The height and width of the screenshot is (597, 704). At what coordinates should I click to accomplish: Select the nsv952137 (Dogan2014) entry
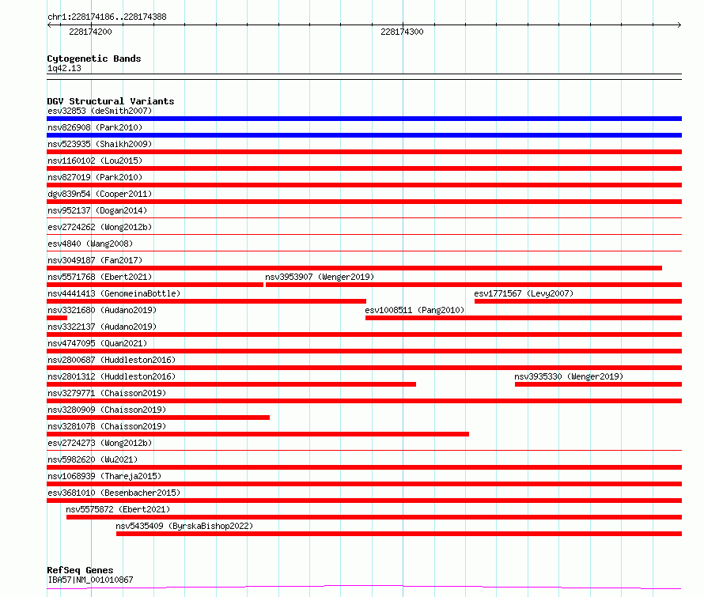click(97, 210)
